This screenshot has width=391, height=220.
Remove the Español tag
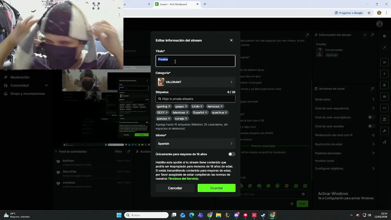click(x=206, y=112)
